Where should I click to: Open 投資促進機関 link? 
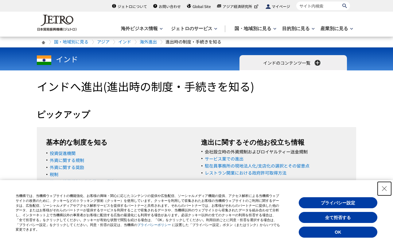(x=63, y=153)
